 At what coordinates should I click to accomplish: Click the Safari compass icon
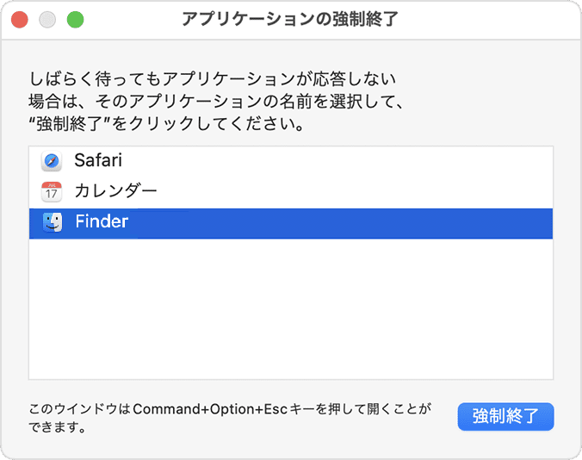(52, 161)
